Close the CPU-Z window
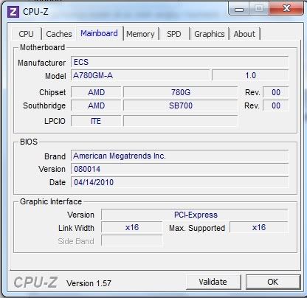The image size is (307, 298). point(286,9)
